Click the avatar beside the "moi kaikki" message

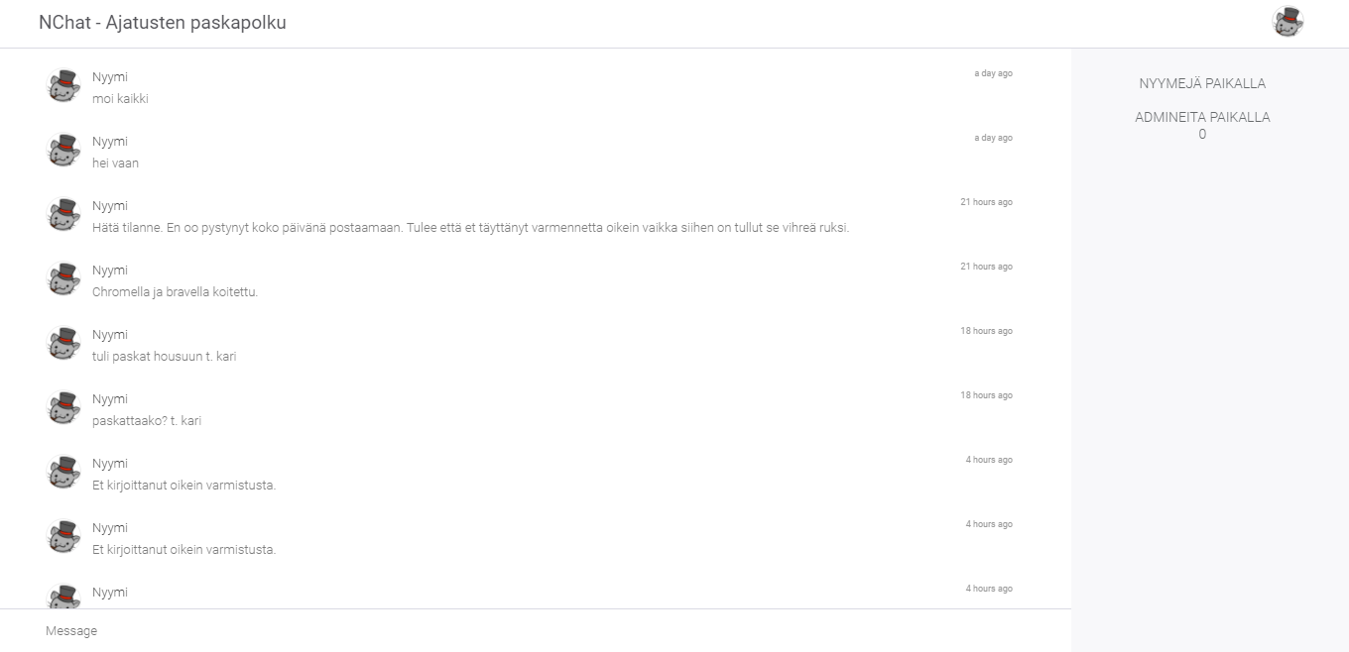[63, 86]
